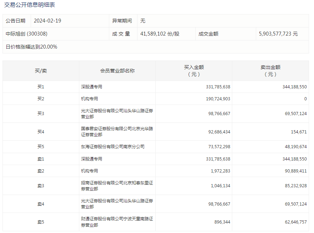Click sell amount 85,232,928
Viewport: 314px width, 233px height.
[x=296, y=186]
